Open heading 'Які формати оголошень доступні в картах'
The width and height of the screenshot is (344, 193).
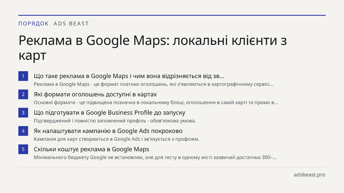click(95, 94)
